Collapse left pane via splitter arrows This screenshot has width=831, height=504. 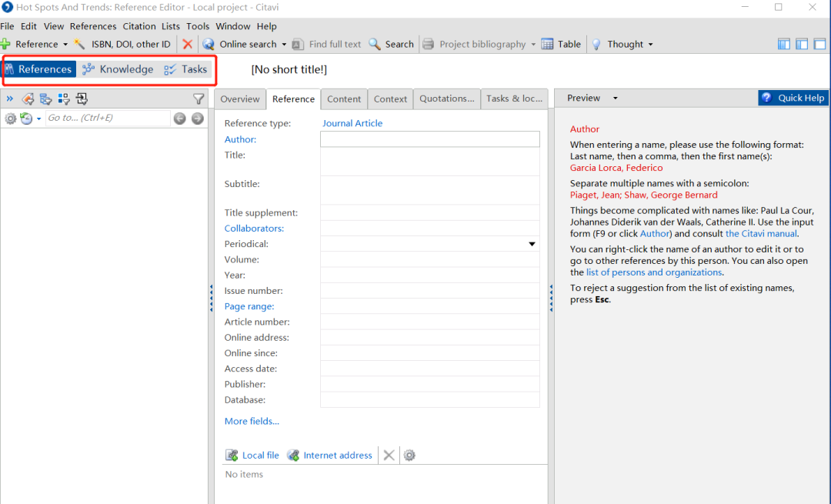pyautogui.click(x=211, y=299)
